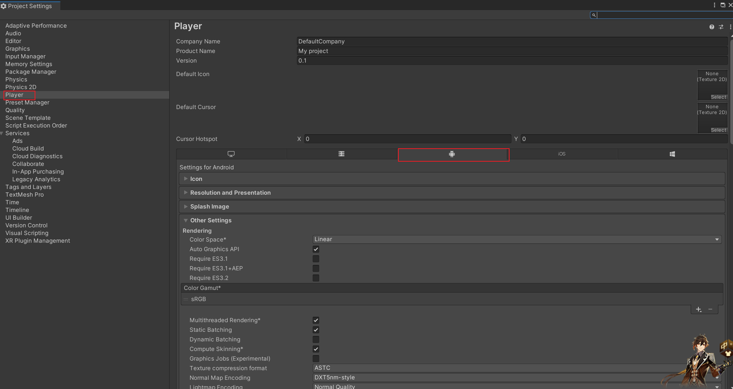Uncheck Static Batching
This screenshot has height=389, width=733.
pos(316,330)
